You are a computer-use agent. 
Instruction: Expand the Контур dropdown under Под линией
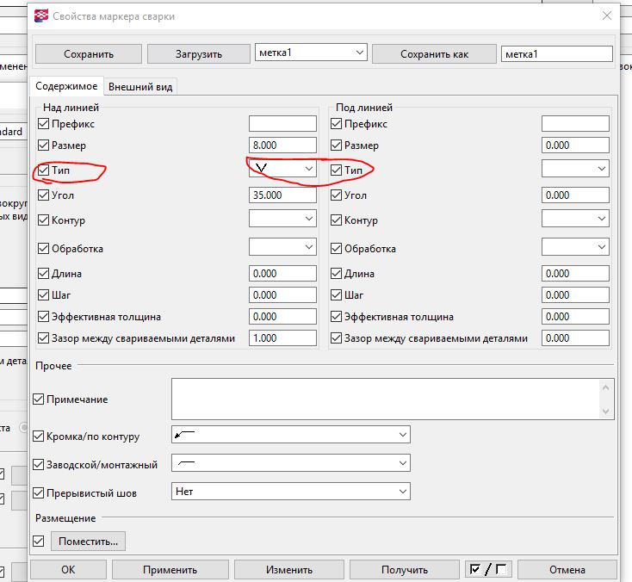coord(575,220)
